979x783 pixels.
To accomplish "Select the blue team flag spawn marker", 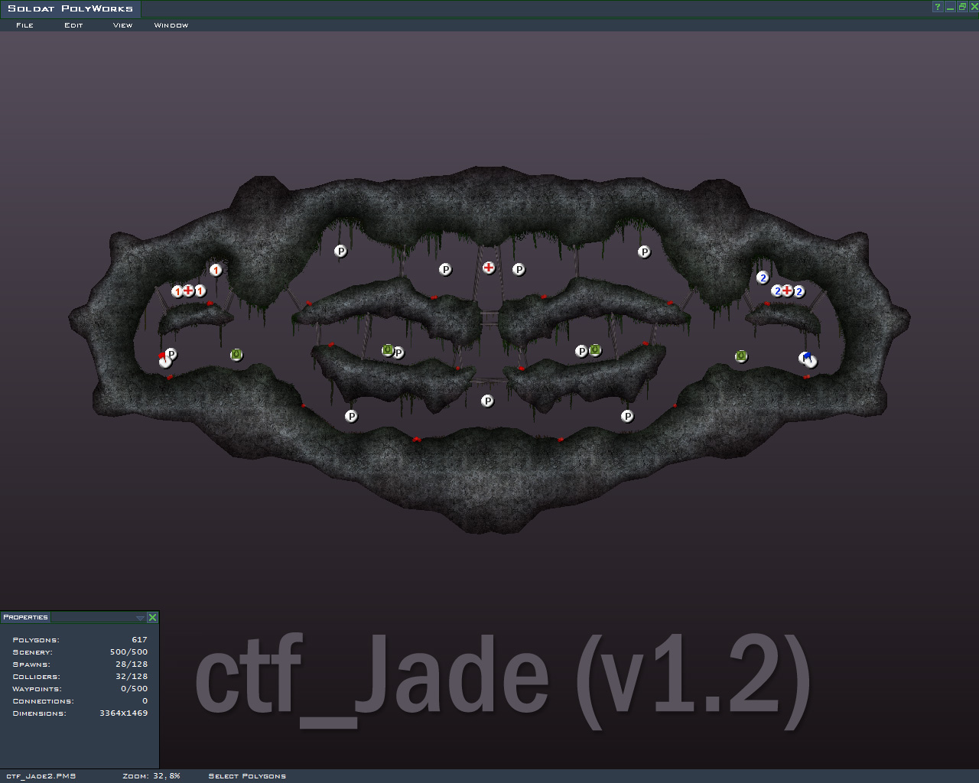I will point(806,359).
